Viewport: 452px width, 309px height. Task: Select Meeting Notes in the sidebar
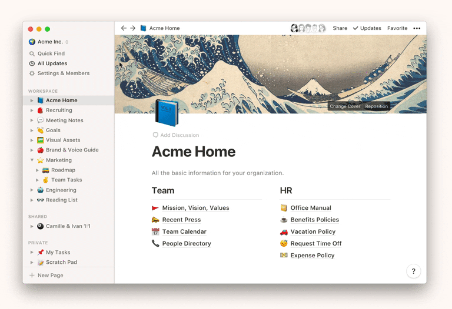pyautogui.click(x=64, y=120)
